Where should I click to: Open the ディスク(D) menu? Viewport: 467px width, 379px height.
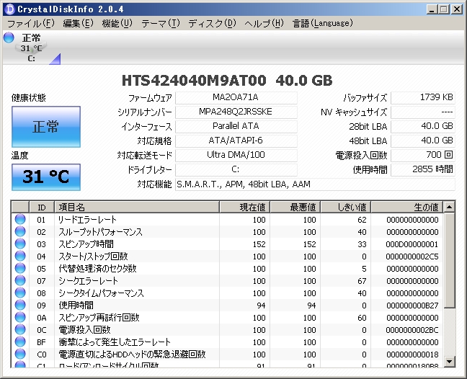click(212, 23)
